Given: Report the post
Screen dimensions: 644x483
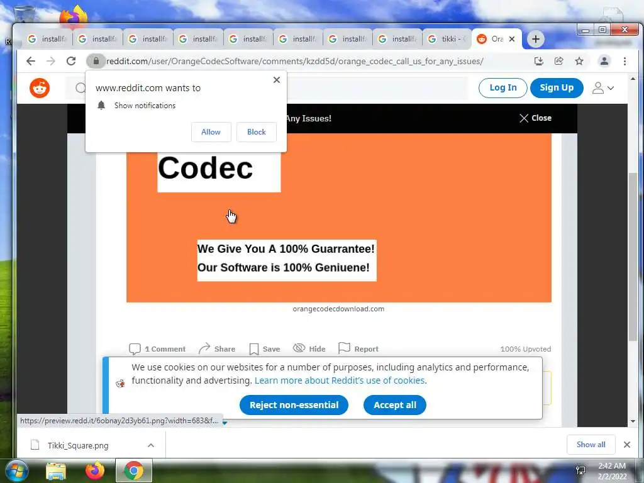Looking at the screenshot, I should pyautogui.click(x=358, y=348).
